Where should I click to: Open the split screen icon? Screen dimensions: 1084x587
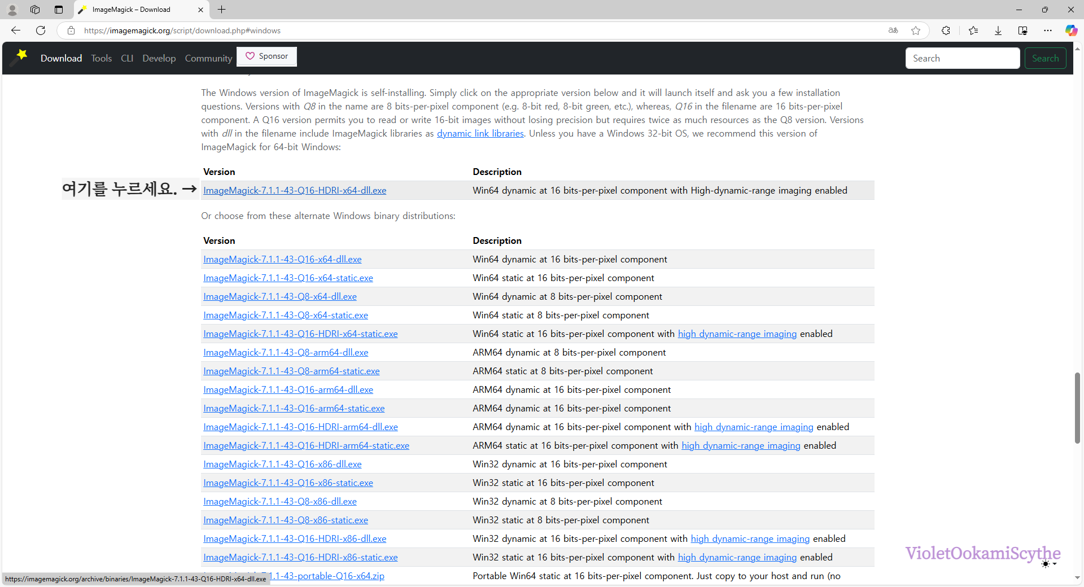pyautogui.click(x=1023, y=30)
